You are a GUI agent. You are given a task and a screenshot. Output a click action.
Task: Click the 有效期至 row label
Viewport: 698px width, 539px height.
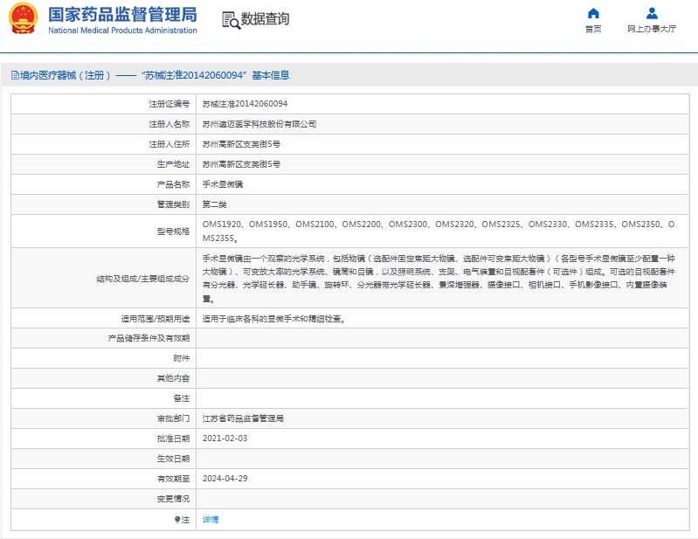pos(173,479)
